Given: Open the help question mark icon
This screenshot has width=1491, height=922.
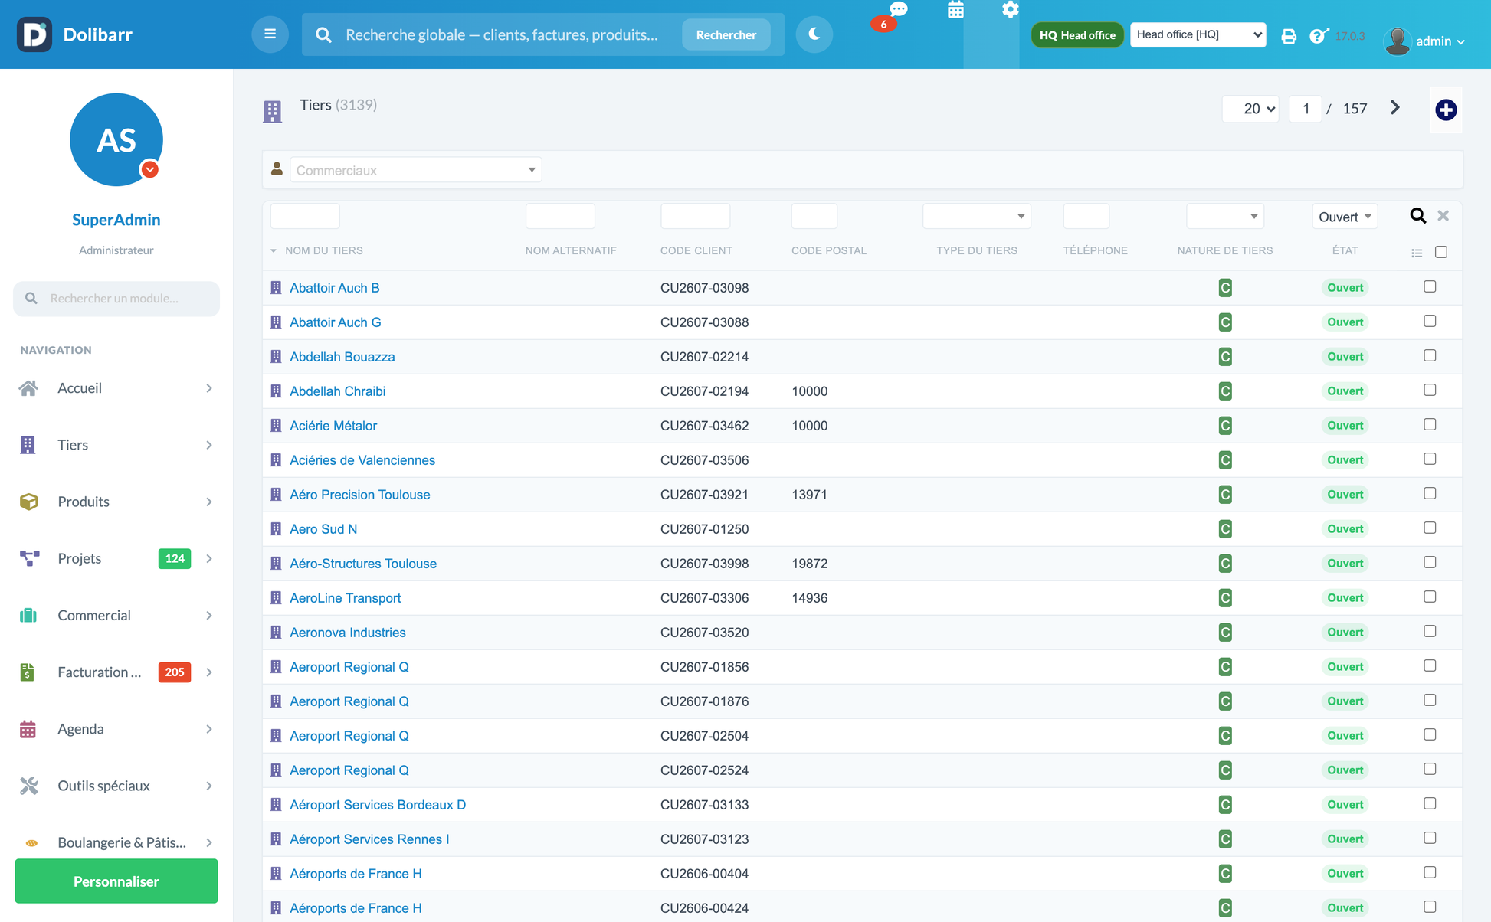Looking at the screenshot, I should (x=1318, y=36).
